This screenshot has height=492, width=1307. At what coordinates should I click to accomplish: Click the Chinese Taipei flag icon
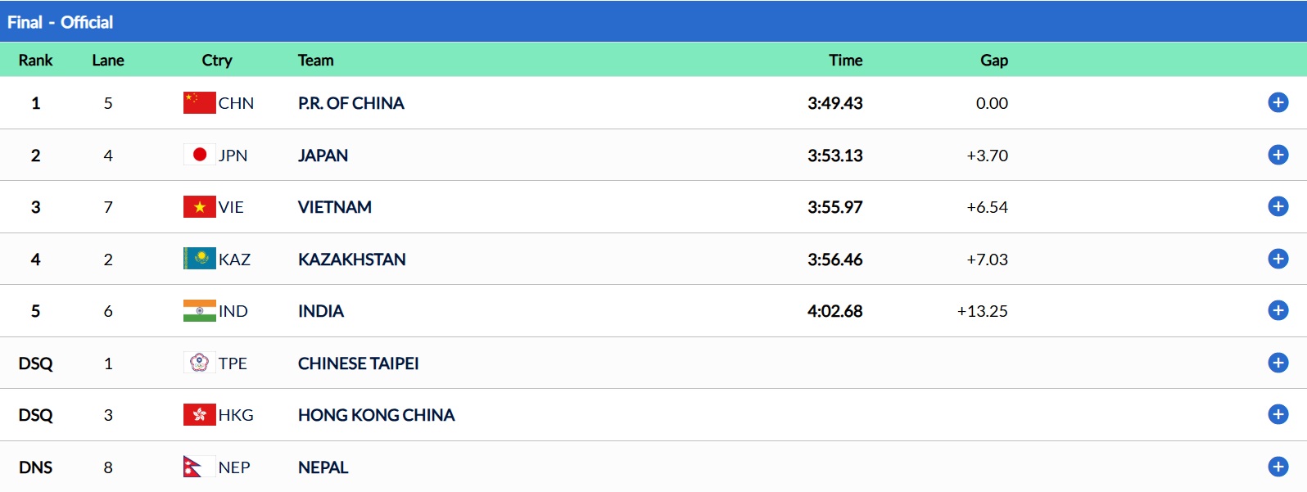click(x=199, y=363)
